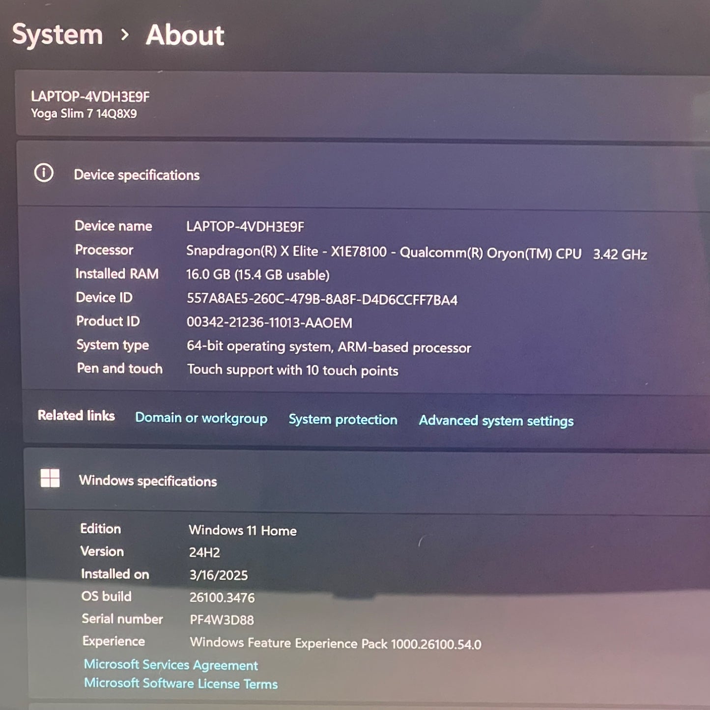The height and width of the screenshot is (710, 710).
Task: Click the LAPTOP-4VDH3E9F header card title
Action: pyautogui.click(x=90, y=97)
